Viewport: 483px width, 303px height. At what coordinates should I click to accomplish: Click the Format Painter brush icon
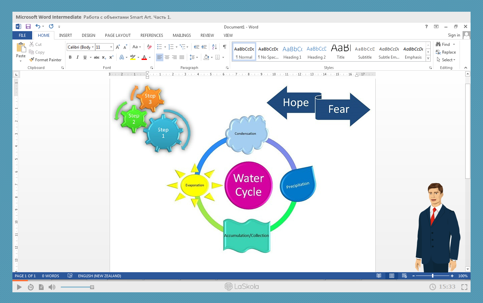pos(32,60)
